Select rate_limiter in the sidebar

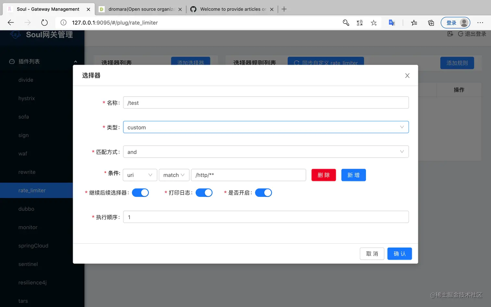32,190
